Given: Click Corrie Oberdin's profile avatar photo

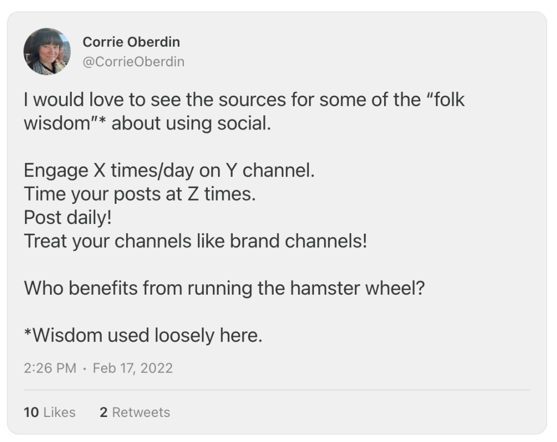Looking at the screenshot, I should click(47, 52).
